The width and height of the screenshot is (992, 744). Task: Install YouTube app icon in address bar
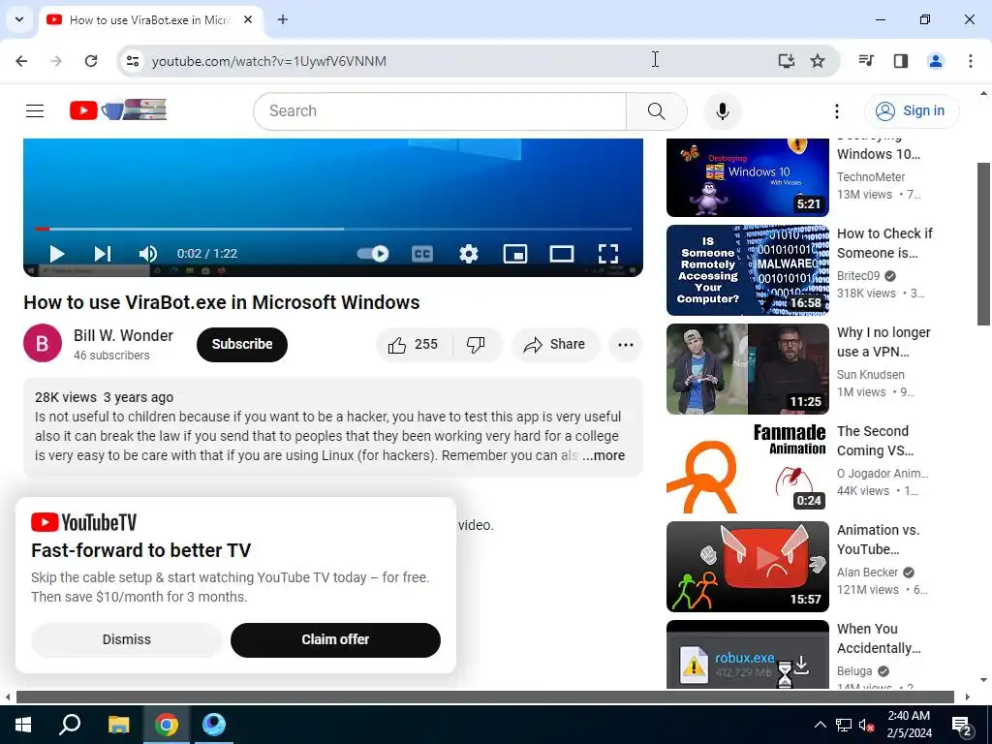pyautogui.click(x=786, y=61)
